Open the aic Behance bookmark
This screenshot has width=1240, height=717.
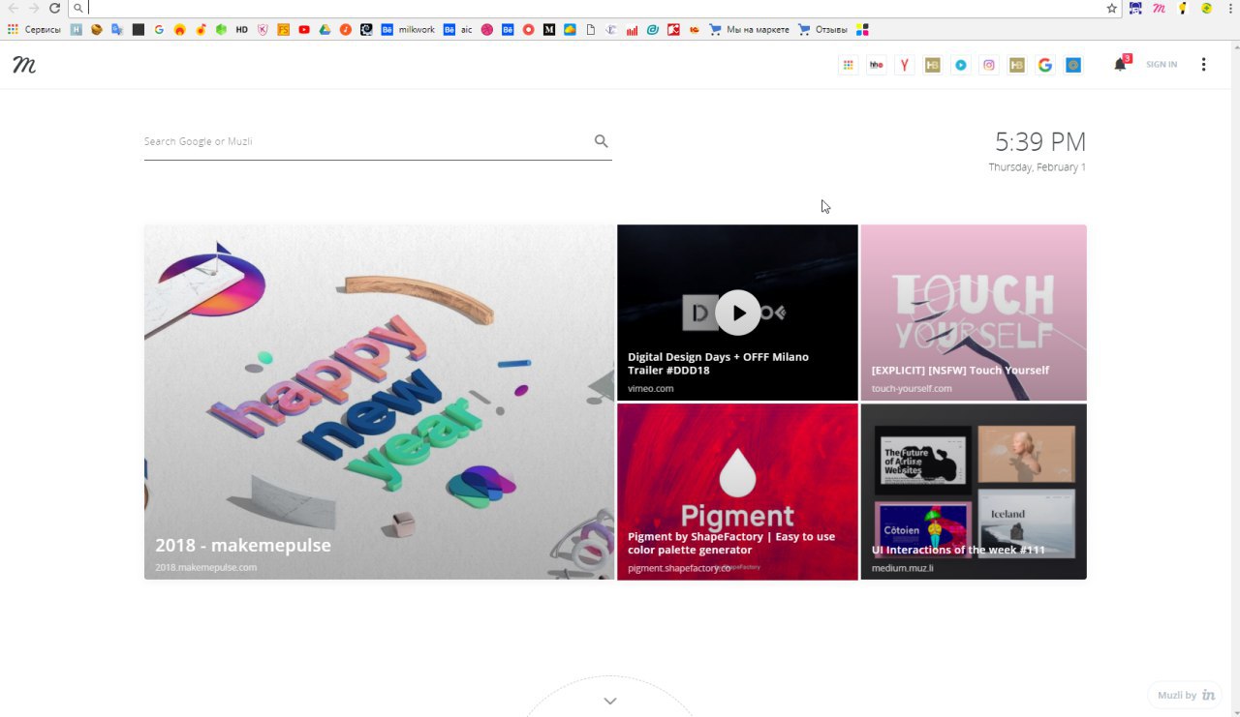point(458,30)
